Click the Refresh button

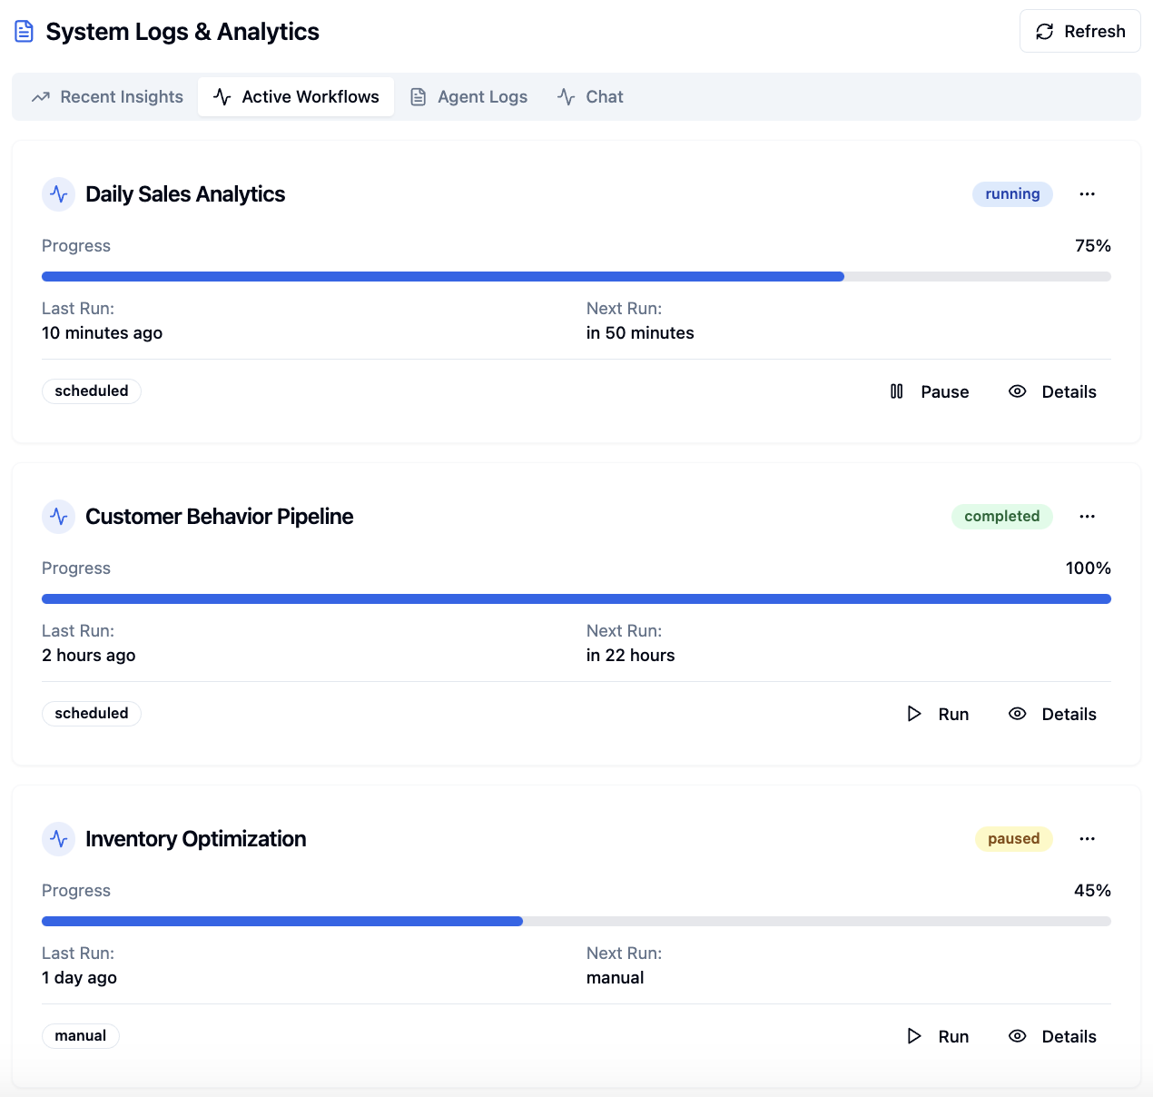1079,31
